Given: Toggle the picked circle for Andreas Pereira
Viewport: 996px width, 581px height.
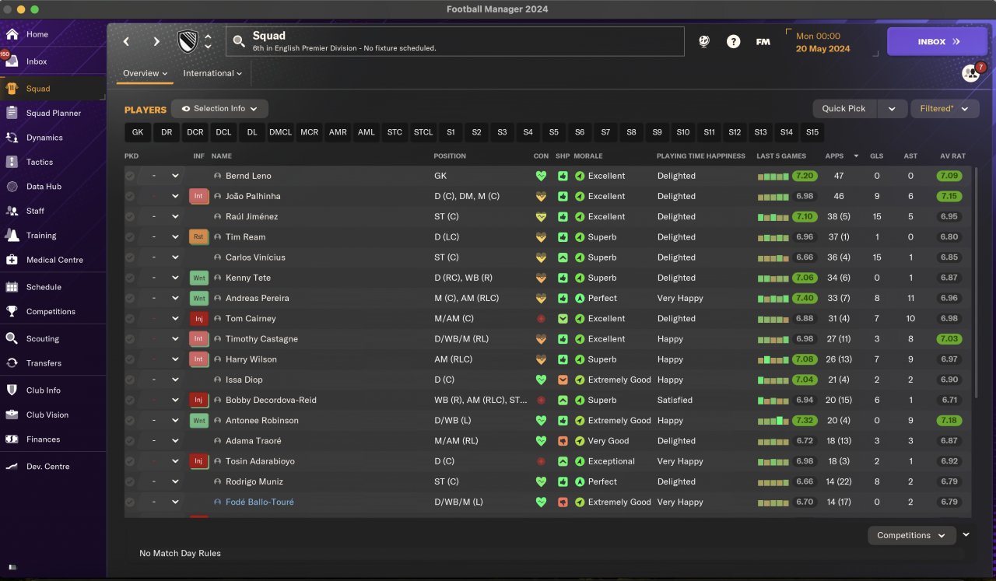Looking at the screenshot, I should click(130, 298).
